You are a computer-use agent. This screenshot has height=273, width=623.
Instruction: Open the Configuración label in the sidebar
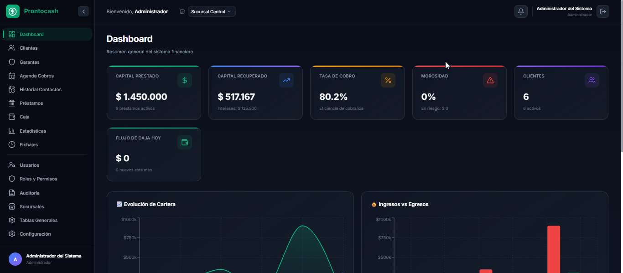click(35, 234)
